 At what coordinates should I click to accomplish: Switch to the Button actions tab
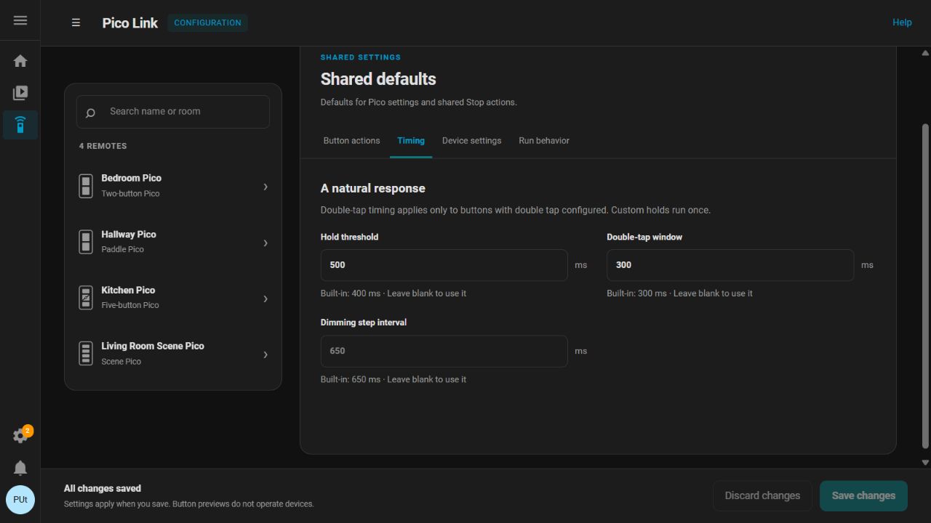351,141
